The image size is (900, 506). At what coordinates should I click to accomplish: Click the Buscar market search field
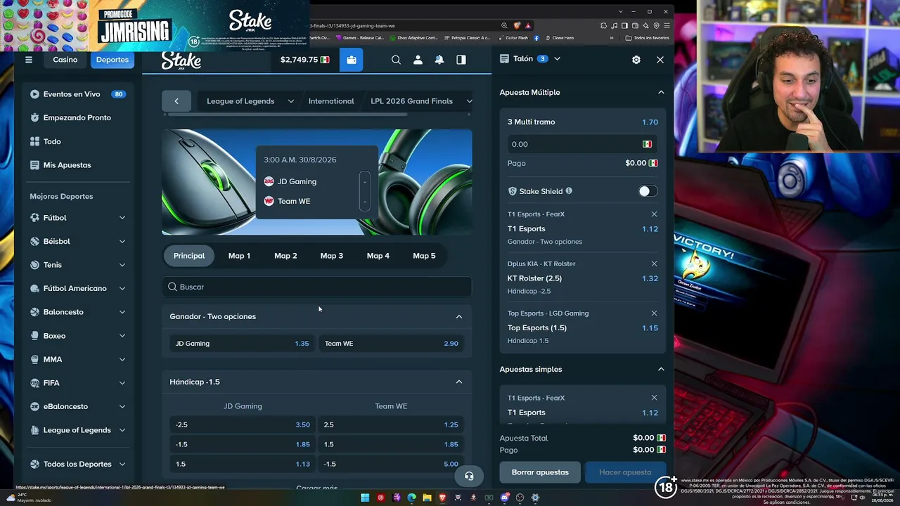[317, 287]
